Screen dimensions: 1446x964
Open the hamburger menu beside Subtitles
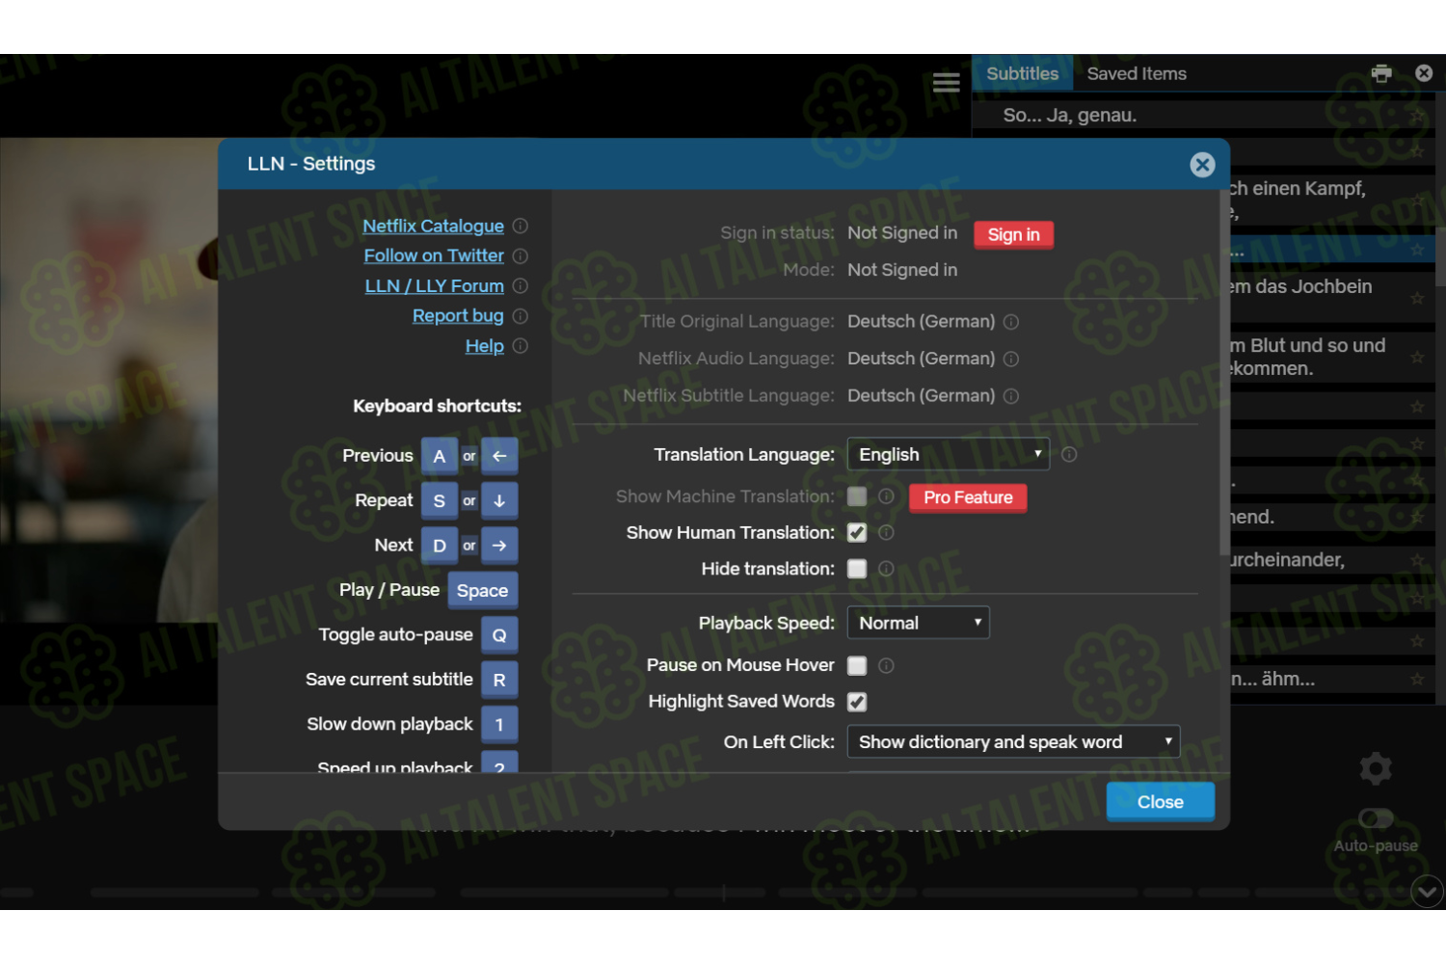[x=946, y=82]
